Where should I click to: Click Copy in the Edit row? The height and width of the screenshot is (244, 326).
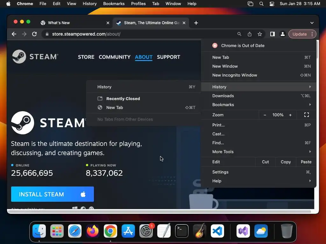(x=286, y=162)
